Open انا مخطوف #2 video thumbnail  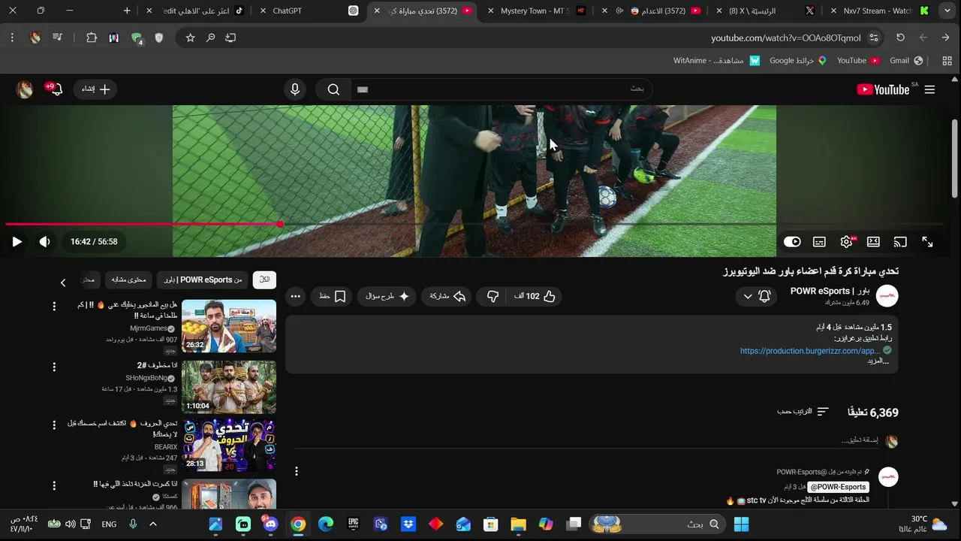[229, 387]
